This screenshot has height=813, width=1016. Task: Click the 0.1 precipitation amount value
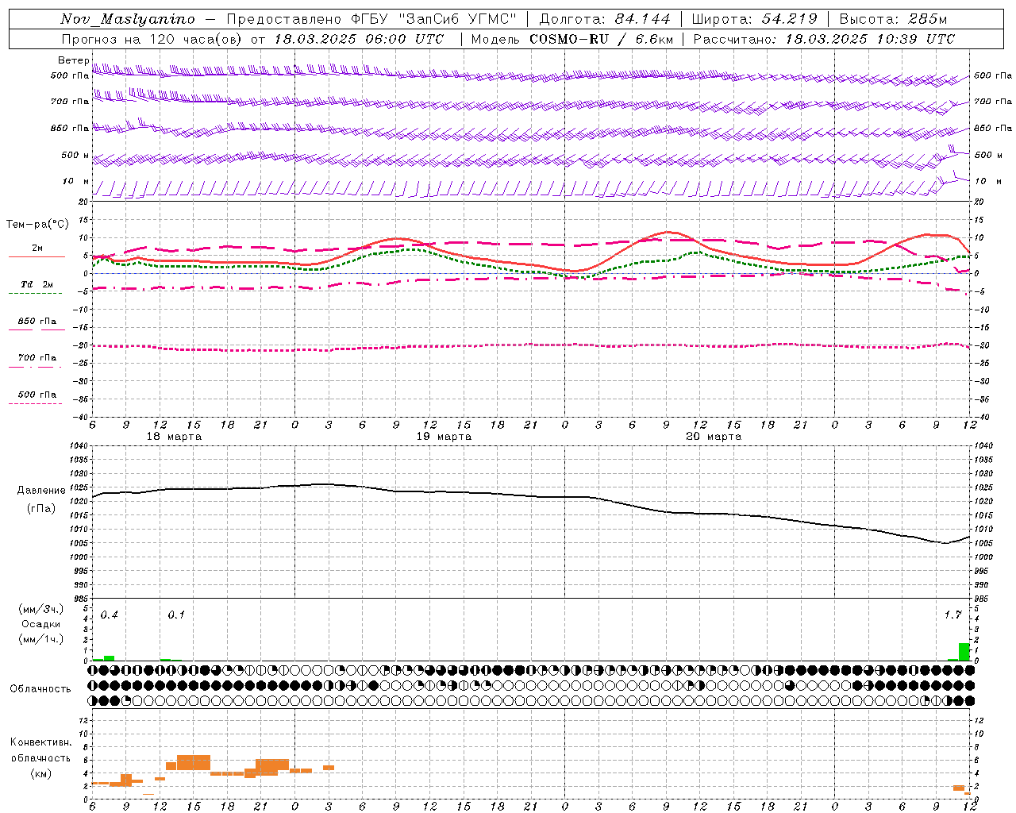click(176, 615)
